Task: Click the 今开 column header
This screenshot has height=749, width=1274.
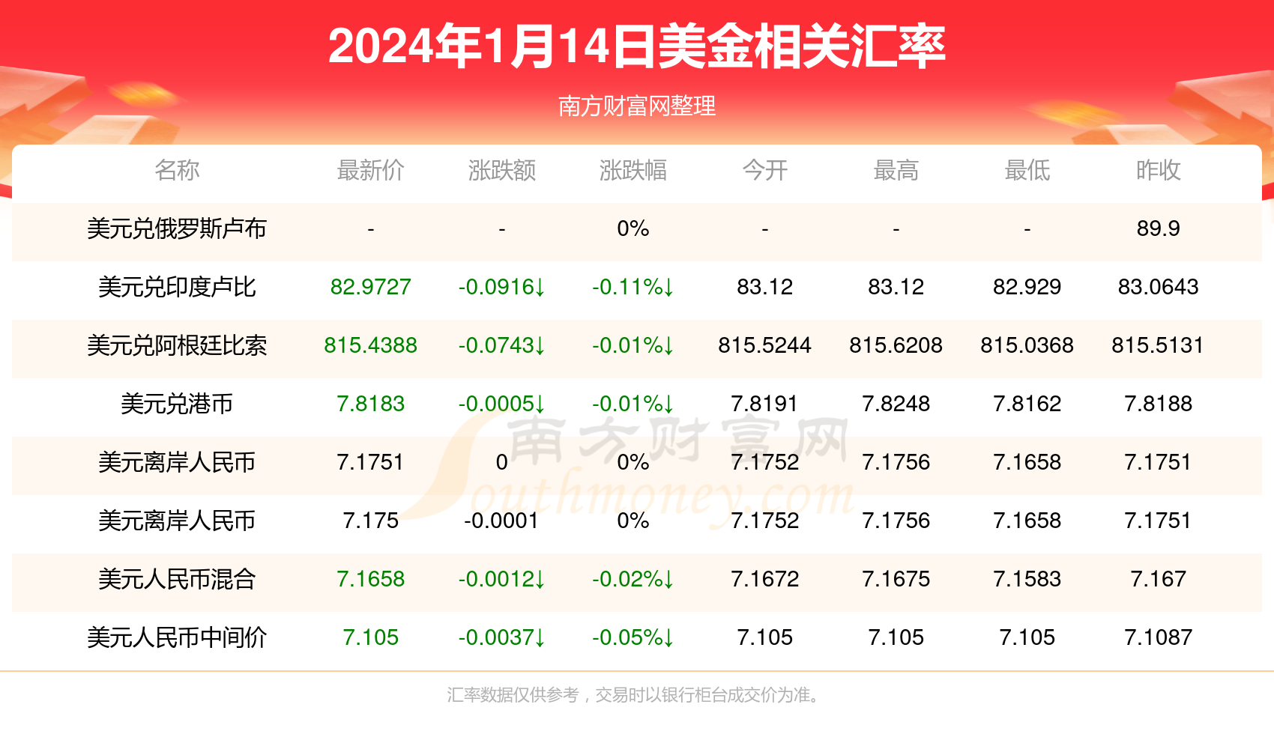Action: [764, 170]
